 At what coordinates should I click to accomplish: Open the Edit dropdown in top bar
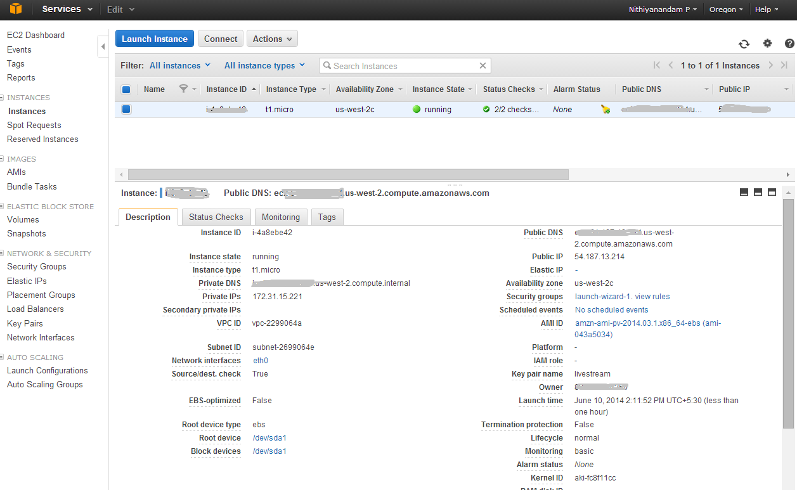(120, 10)
